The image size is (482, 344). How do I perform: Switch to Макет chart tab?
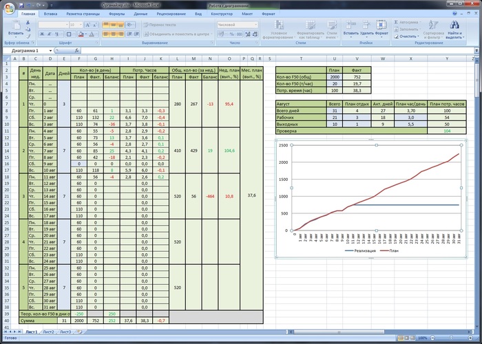[x=247, y=14]
